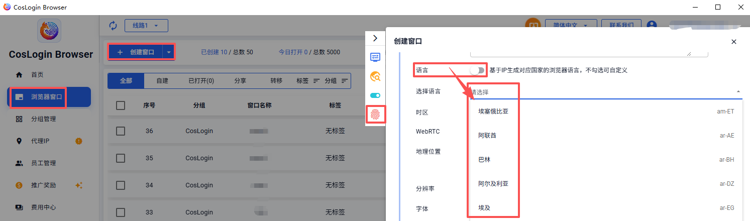This screenshot has width=750, height=221.
Task: Check the select-all checkbox in table header
Action: 121,105
